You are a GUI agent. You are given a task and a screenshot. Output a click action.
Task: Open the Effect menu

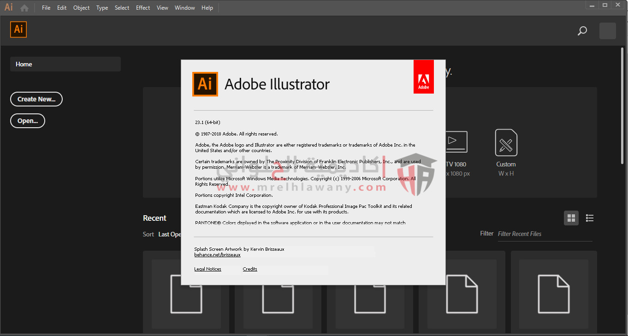143,8
